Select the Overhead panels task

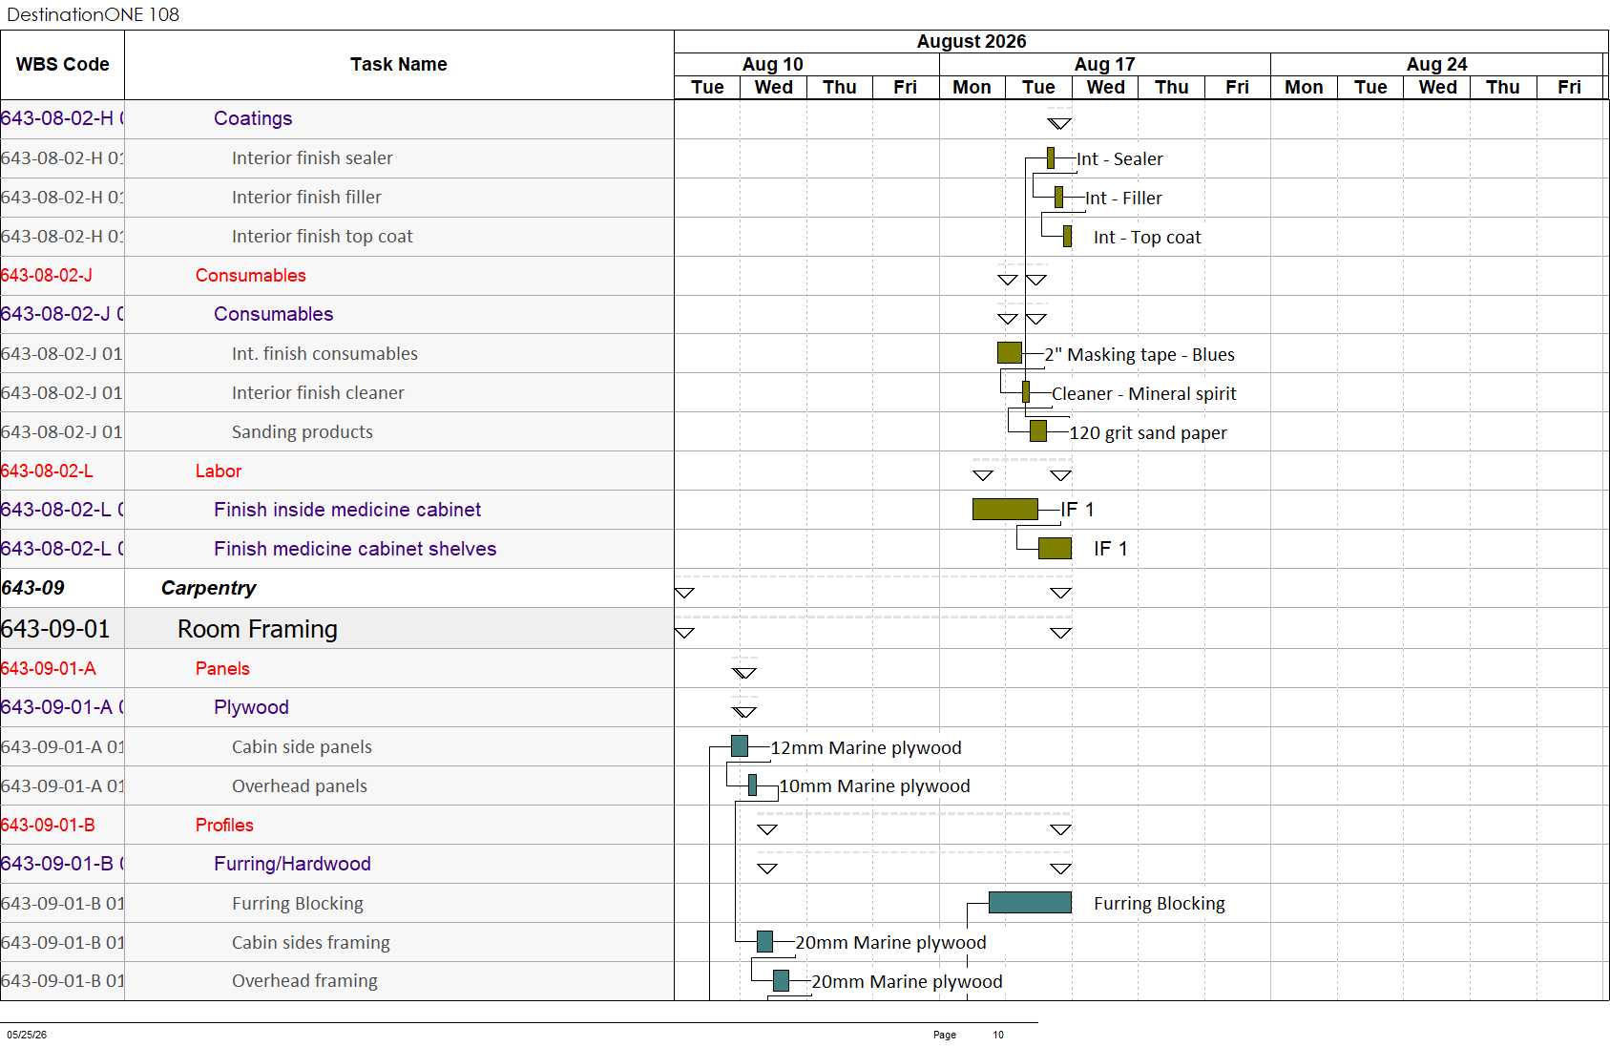tap(300, 786)
